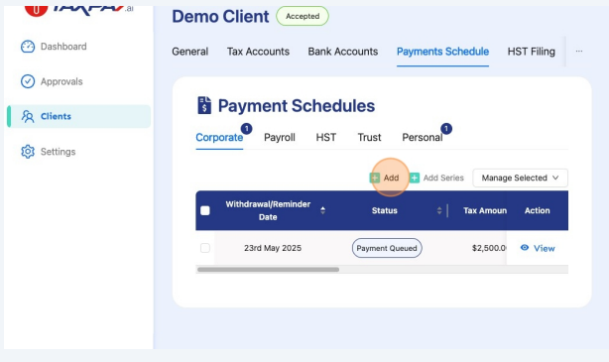The width and height of the screenshot is (609, 362).
Task: Click the table's horizontal scrollbar
Action: click(x=268, y=270)
